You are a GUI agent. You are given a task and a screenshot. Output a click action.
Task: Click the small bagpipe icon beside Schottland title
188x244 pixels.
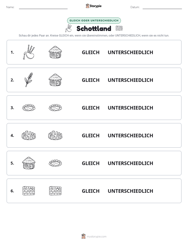pos(68,28)
